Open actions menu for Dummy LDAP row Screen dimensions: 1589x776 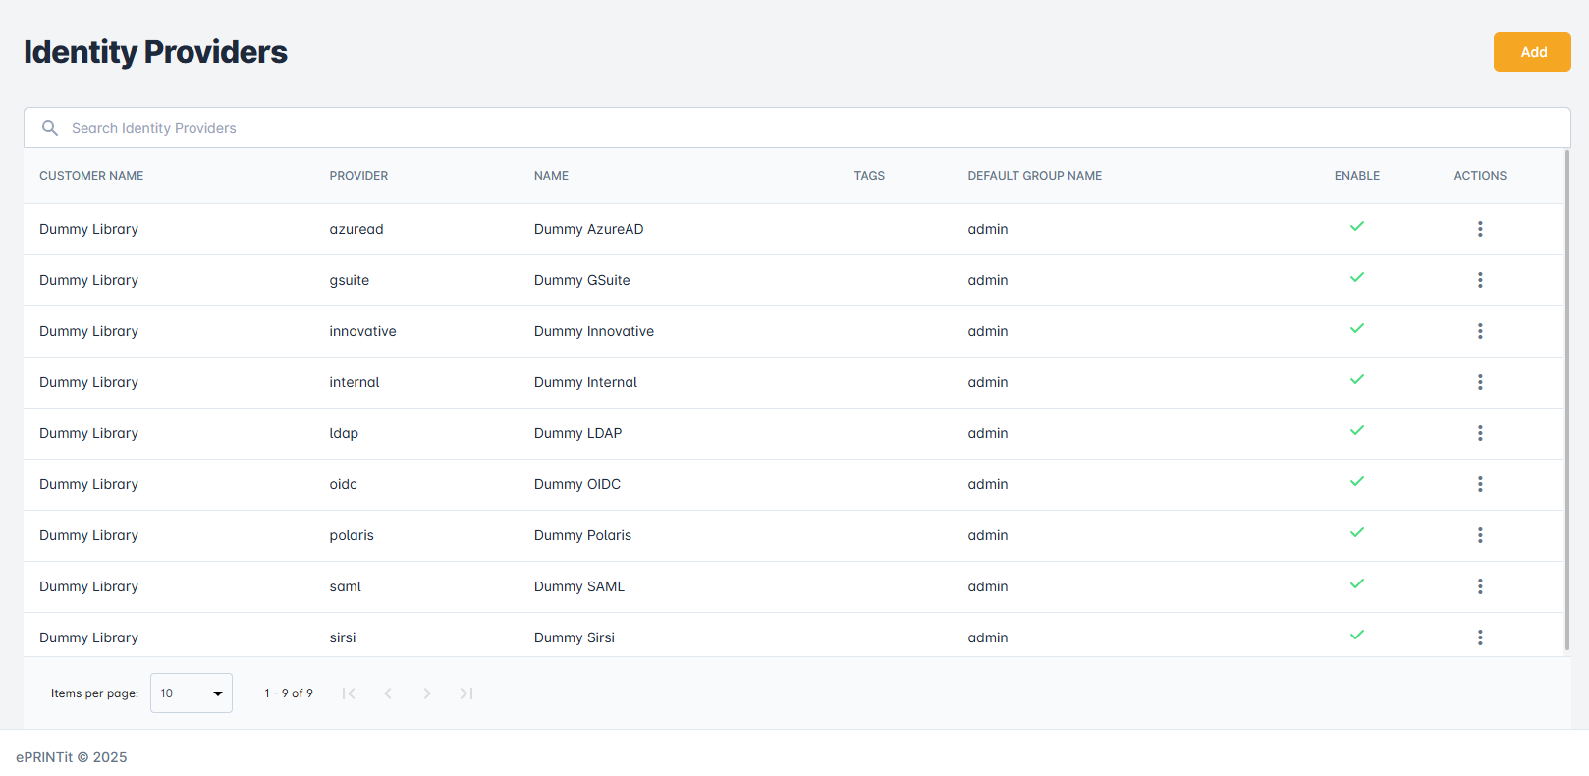coord(1479,433)
